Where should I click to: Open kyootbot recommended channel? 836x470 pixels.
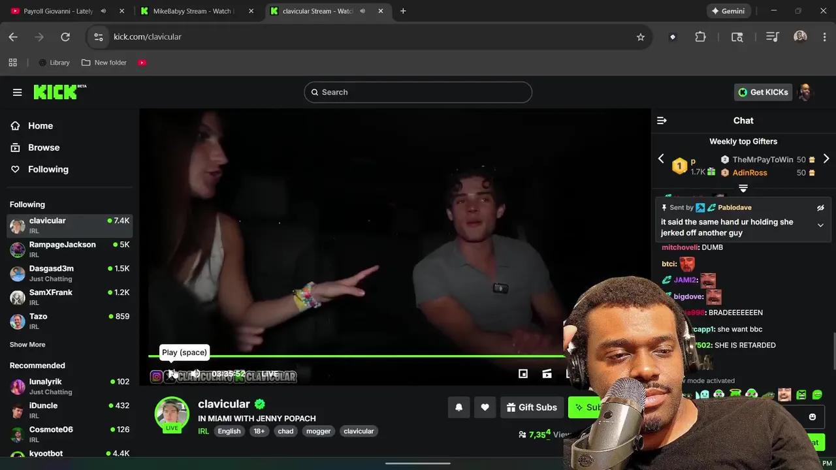(x=70, y=453)
